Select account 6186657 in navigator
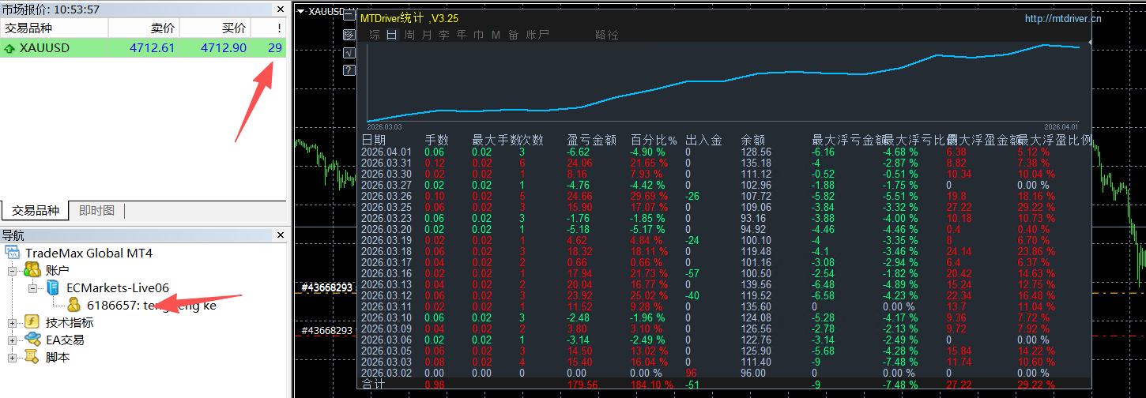The width and height of the screenshot is (1146, 398). [x=151, y=305]
